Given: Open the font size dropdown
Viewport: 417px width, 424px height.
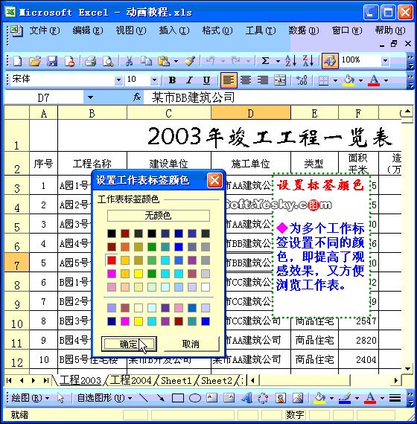Looking at the screenshot, I should click(x=154, y=80).
